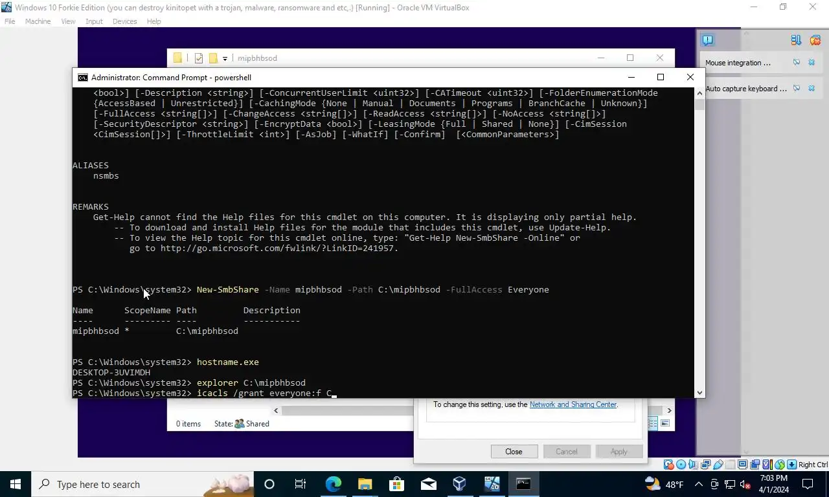Click the virtual display status icon

(x=742, y=465)
